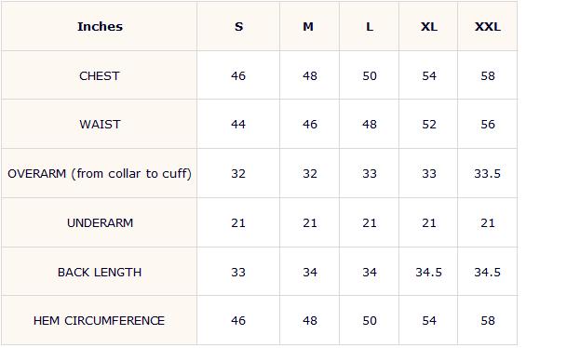The image size is (580, 348).
Task: Click the CHEST value for XXL
Action: click(488, 75)
